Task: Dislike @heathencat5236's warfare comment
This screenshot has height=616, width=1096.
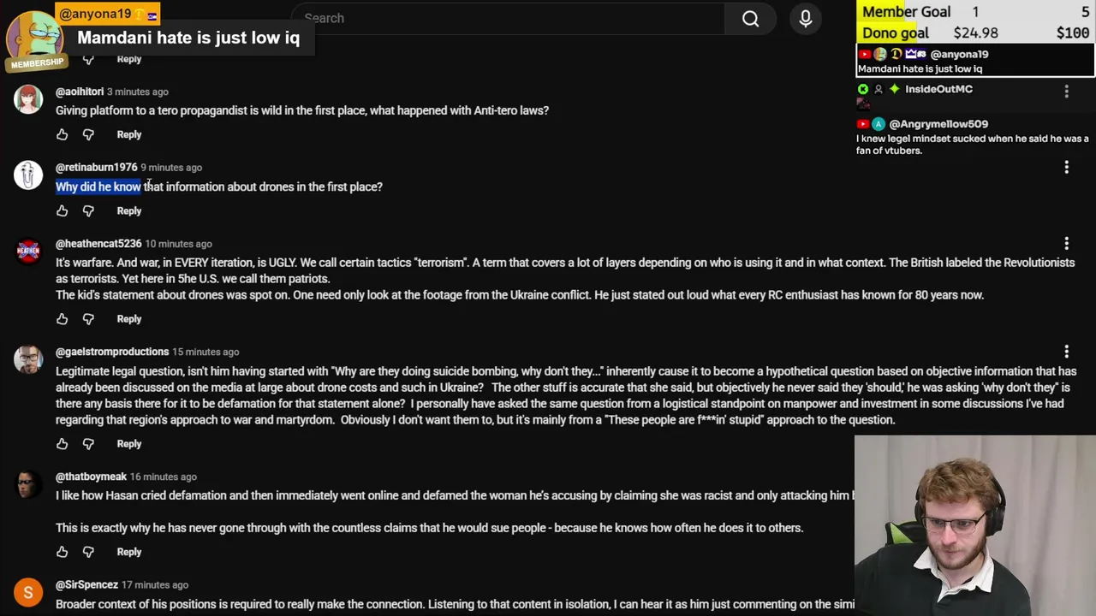Action: [x=88, y=319]
